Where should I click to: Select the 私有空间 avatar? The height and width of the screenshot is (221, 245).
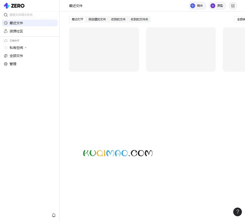6,48
